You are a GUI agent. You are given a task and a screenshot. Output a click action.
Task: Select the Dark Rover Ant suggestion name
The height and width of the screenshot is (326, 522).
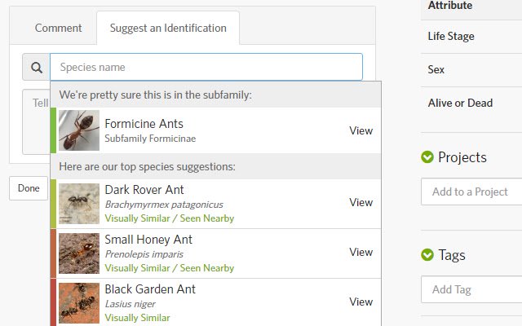coord(144,190)
